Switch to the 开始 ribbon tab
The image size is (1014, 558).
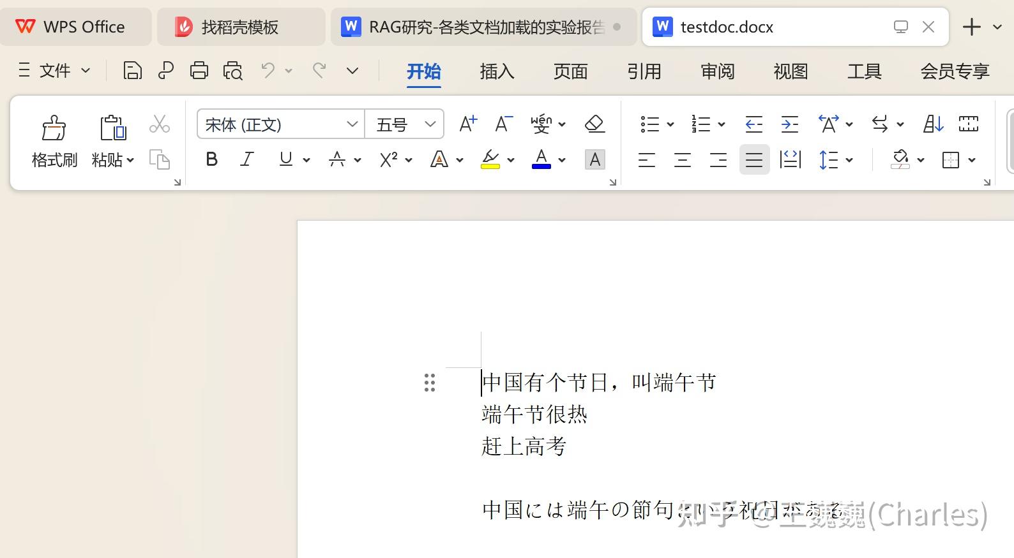pos(424,71)
